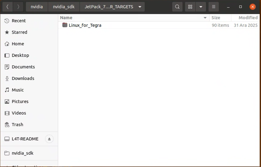Open Documents in the sidebar
Screen dimensions: 261x167
tap(29, 67)
